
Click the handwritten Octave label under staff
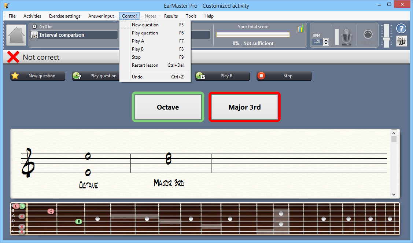click(89, 185)
